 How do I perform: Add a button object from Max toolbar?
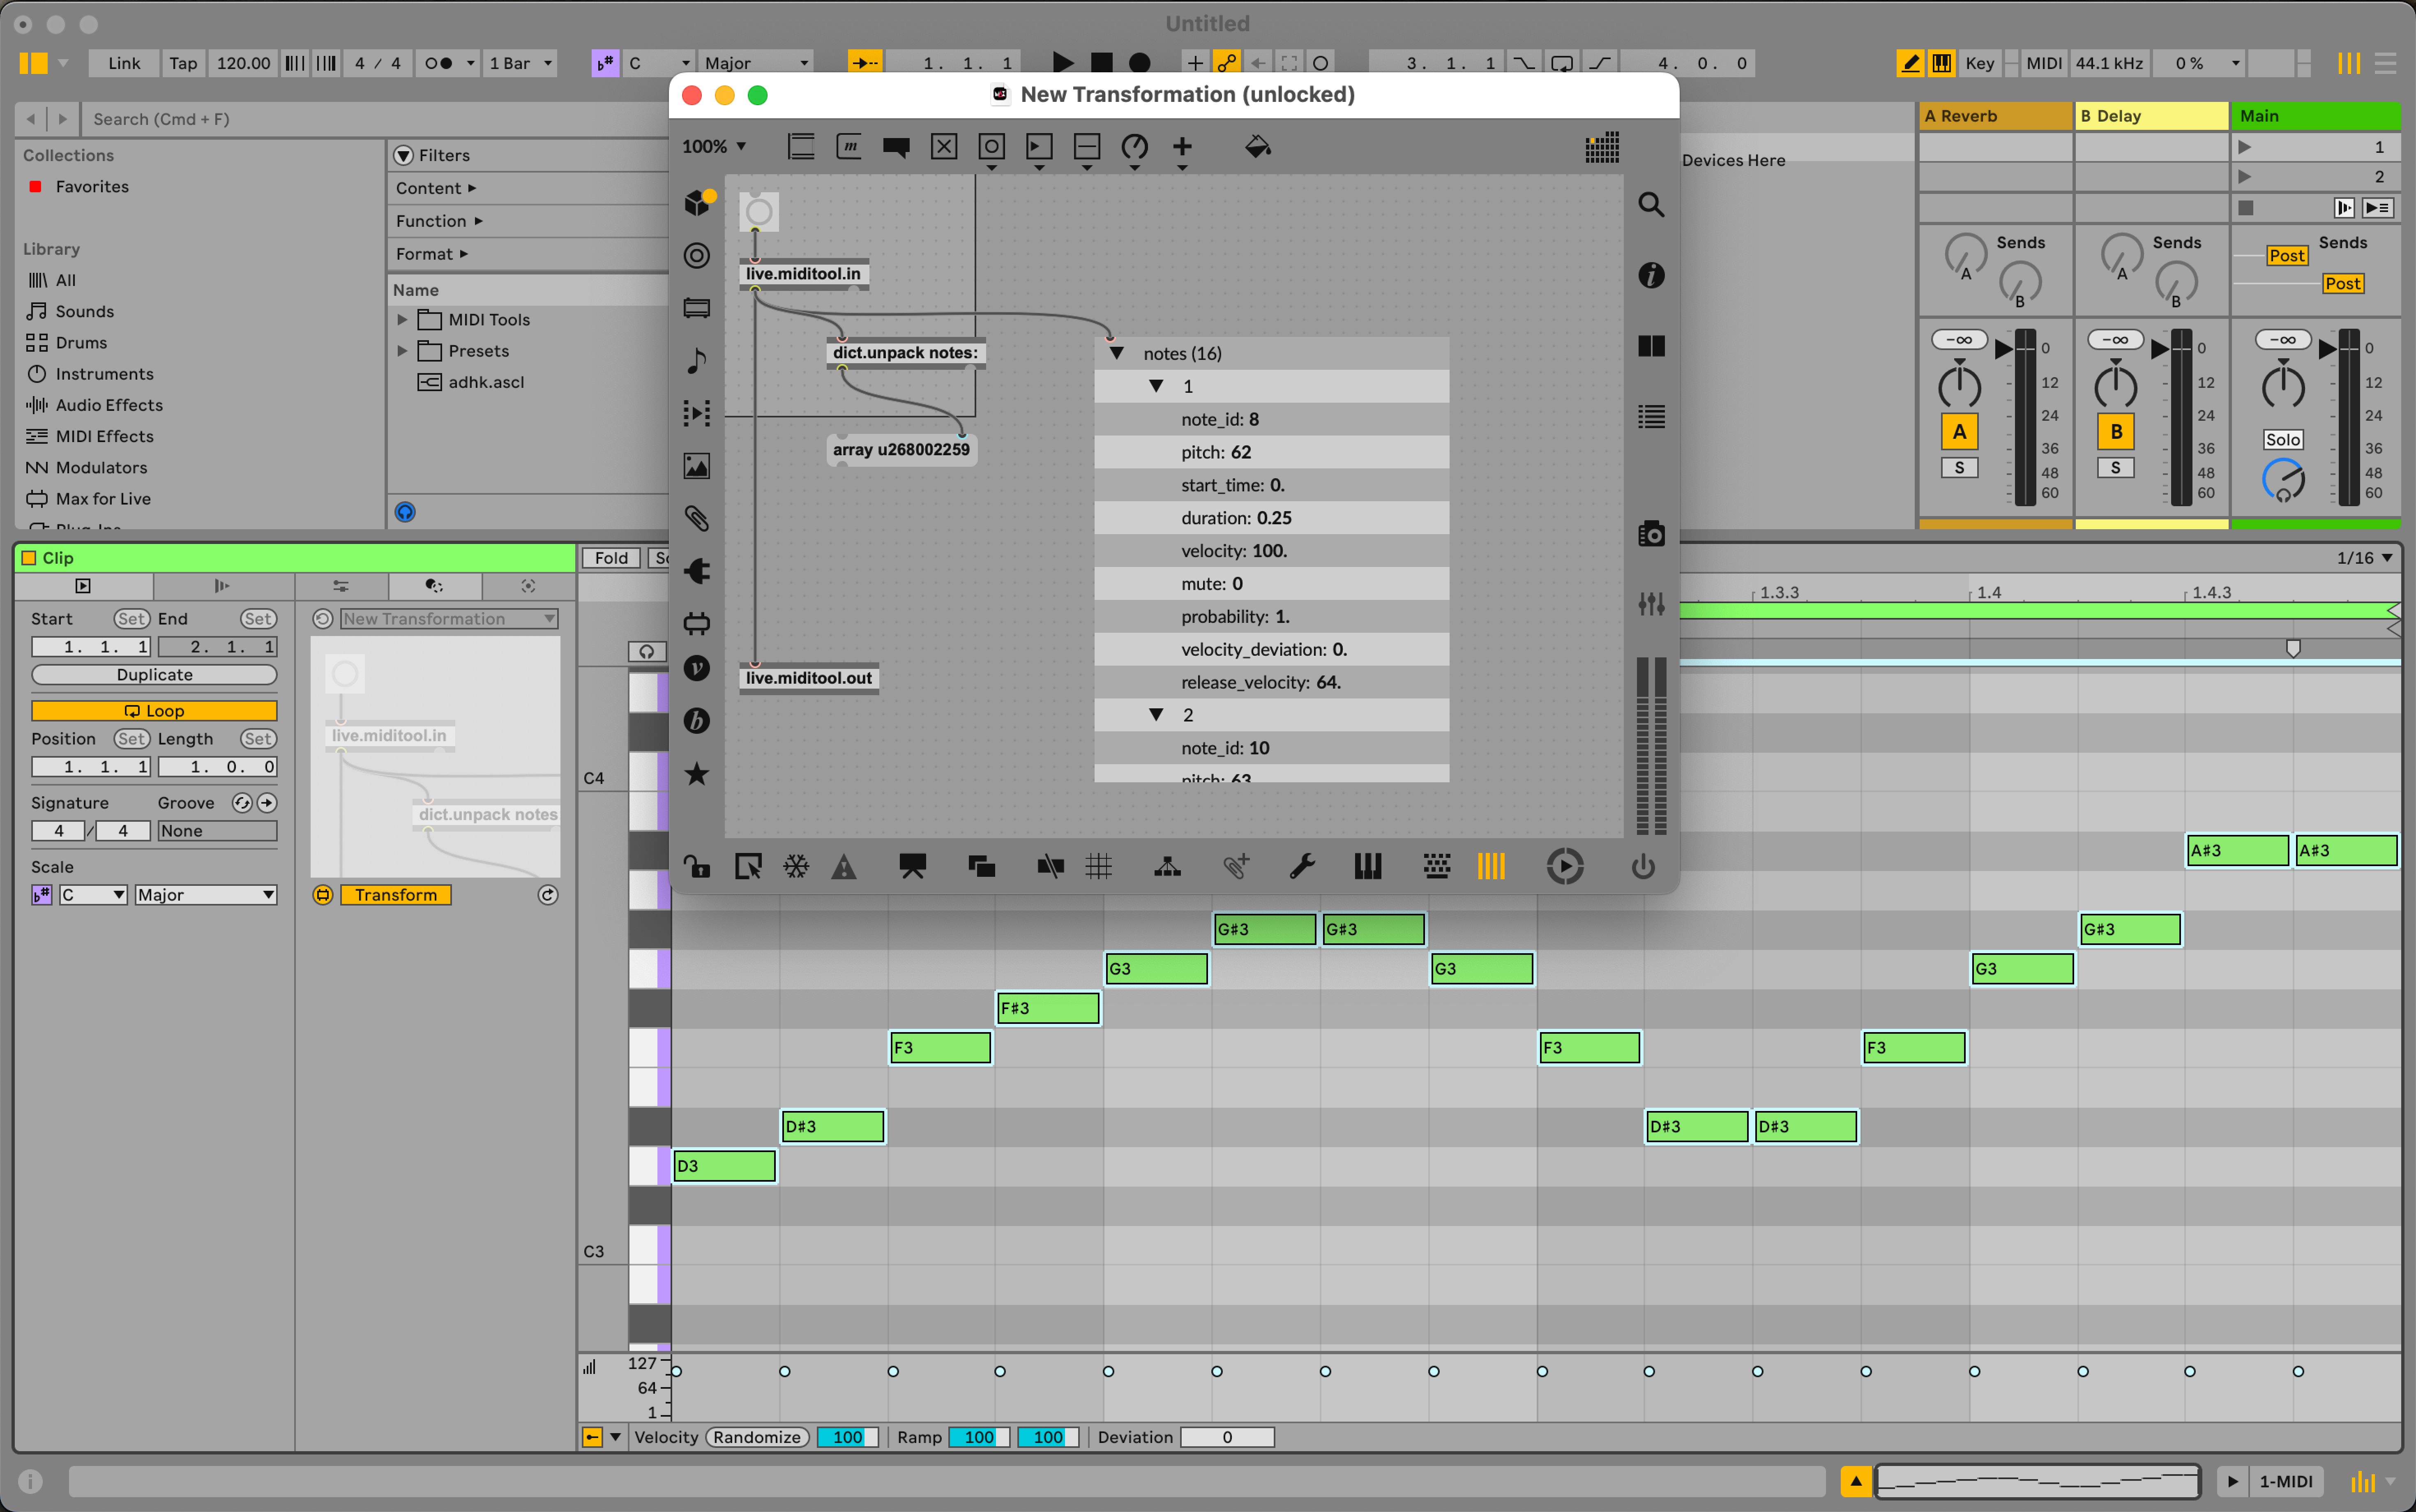click(x=991, y=147)
